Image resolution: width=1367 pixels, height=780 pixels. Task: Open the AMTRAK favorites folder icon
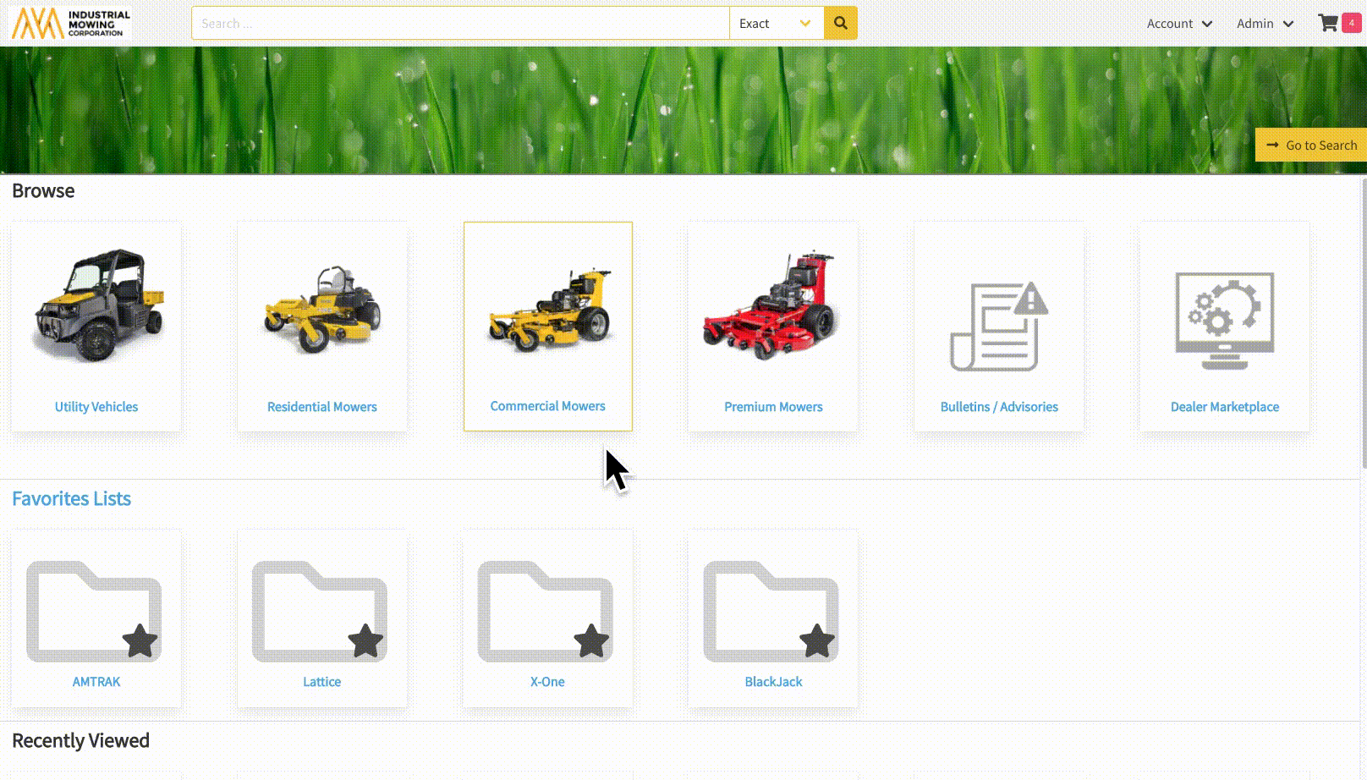pos(95,612)
